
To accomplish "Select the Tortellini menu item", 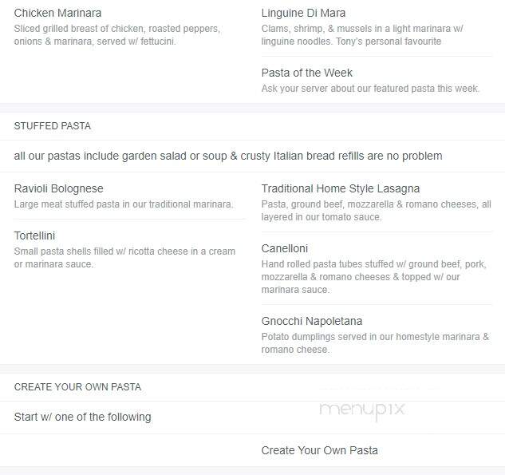I will click(x=34, y=236).
